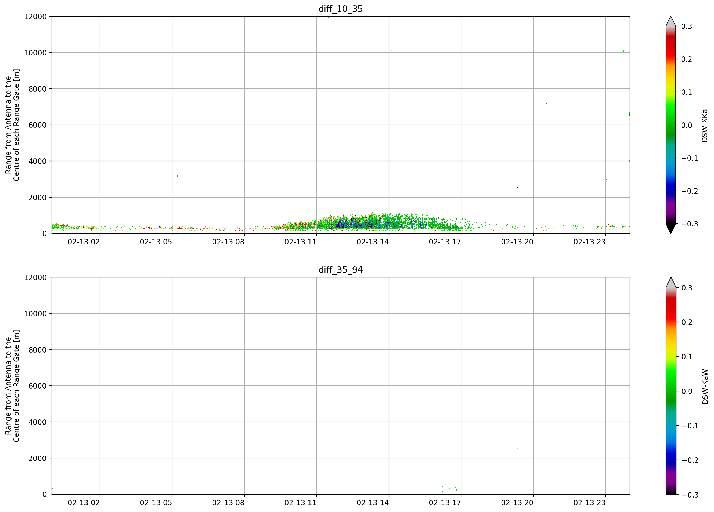Image resolution: width=714 pixels, height=512 pixels.
Task: Click the diff_10_35 plot title
Action: pyautogui.click(x=341, y=9)
